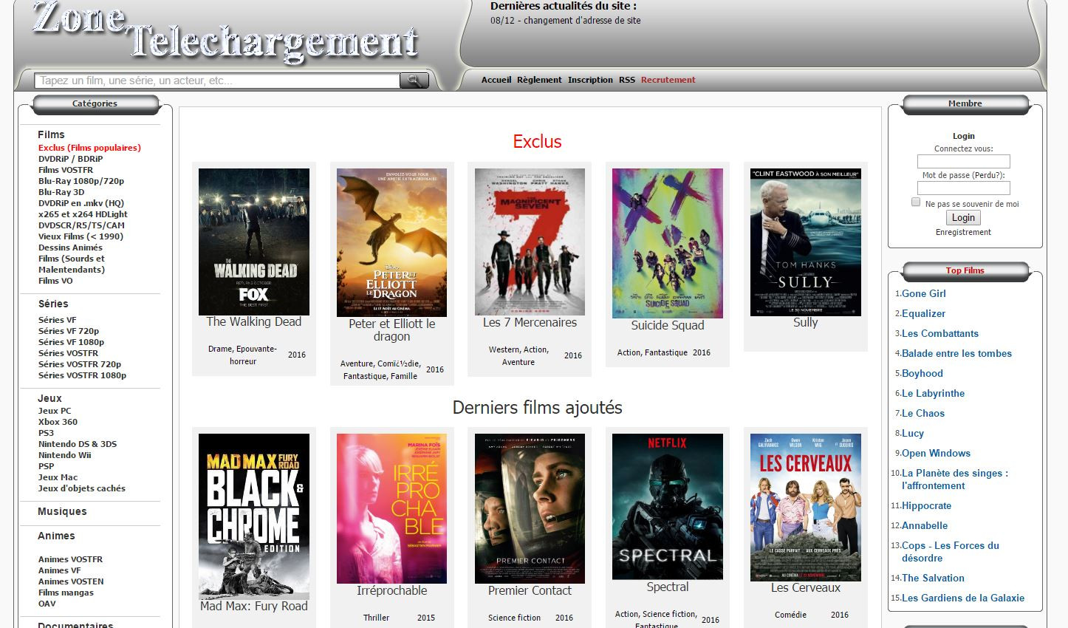Open Gone Girl in Top Films
1068x628 pixels.
(x=923, y=293)
